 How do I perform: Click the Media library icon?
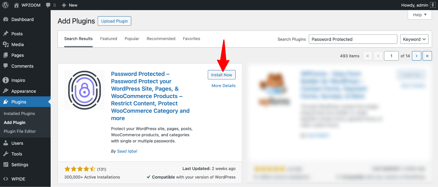point(6,44)
